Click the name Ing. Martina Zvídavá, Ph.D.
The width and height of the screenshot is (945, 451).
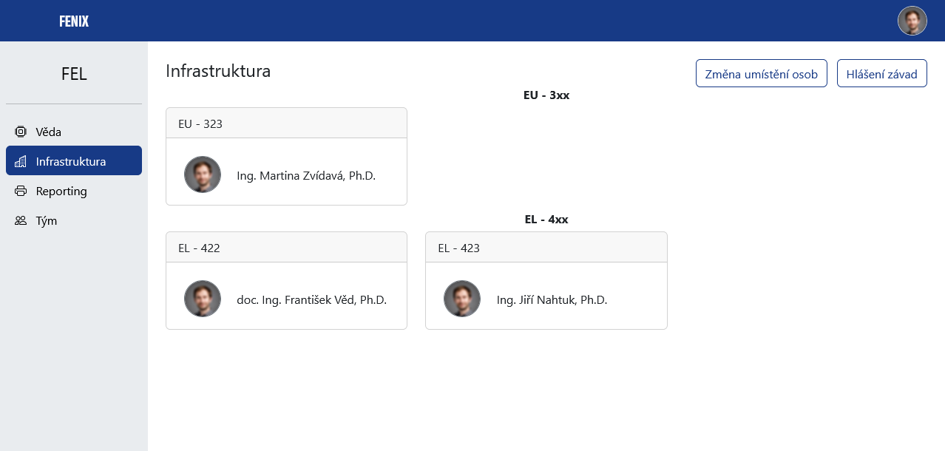coord(306,176)
